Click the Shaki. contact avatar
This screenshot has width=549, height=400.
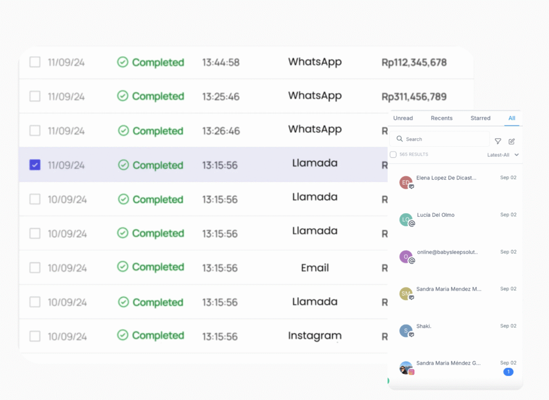406,330
